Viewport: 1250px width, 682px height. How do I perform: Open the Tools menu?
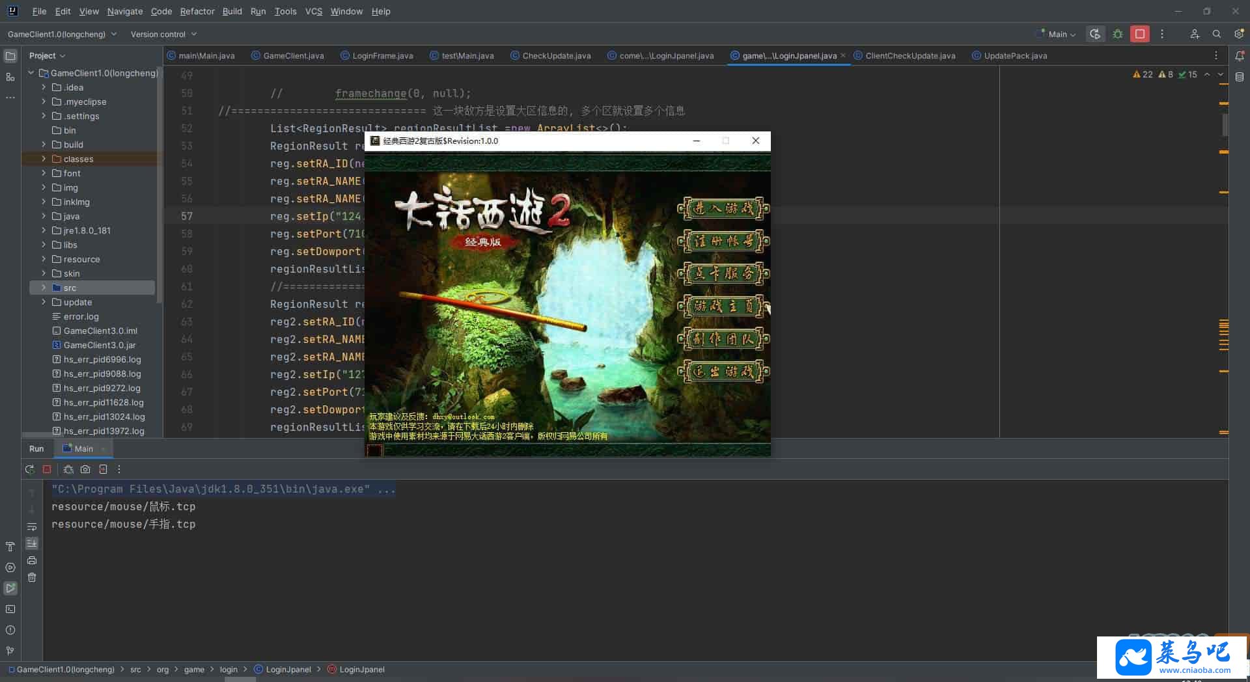point(285,11)
